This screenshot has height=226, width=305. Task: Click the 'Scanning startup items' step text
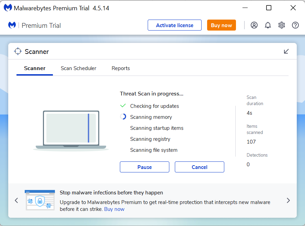click(157, 128)
